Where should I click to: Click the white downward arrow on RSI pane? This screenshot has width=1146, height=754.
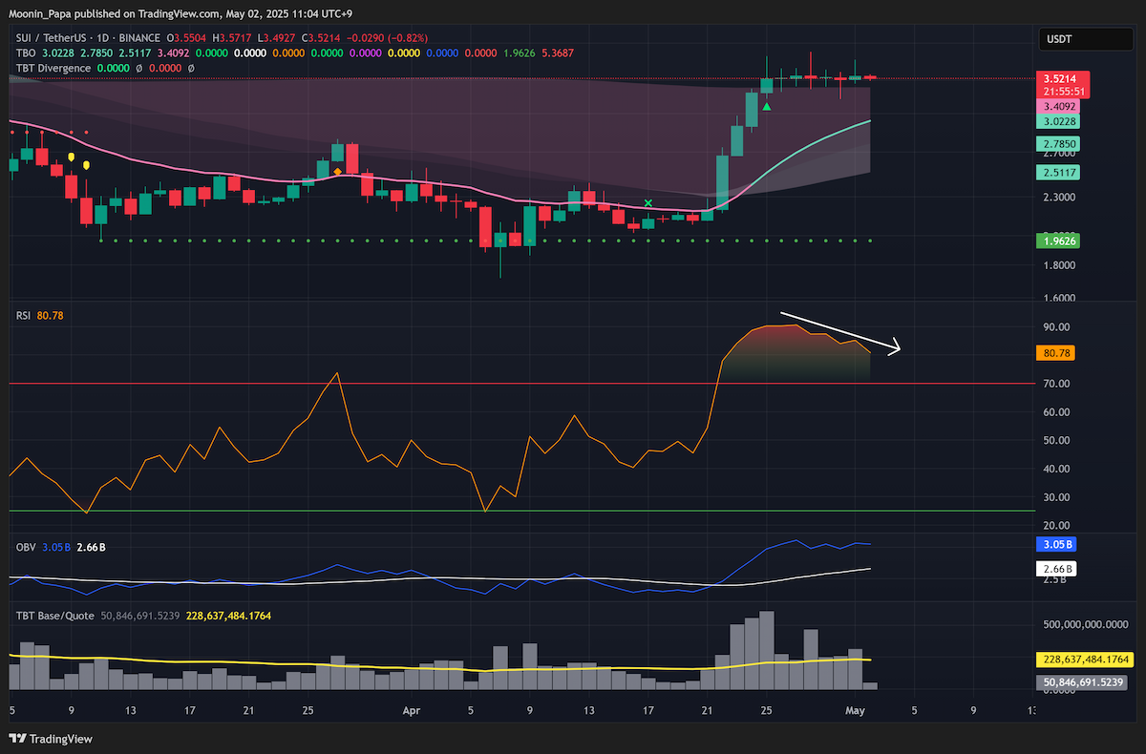[840, 333]
